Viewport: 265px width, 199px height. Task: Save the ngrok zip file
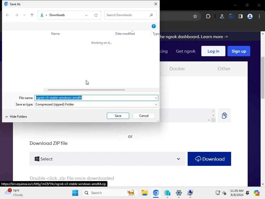pos(118,116)
